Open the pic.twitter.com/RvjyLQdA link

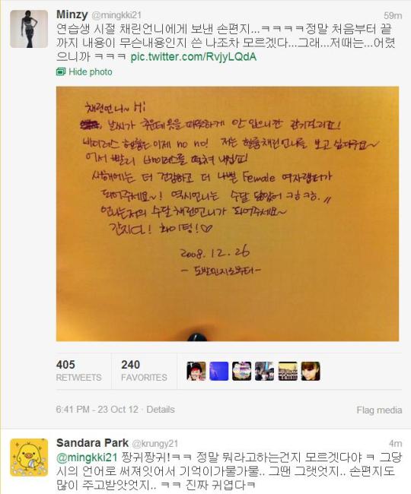[x=193, y=57]
